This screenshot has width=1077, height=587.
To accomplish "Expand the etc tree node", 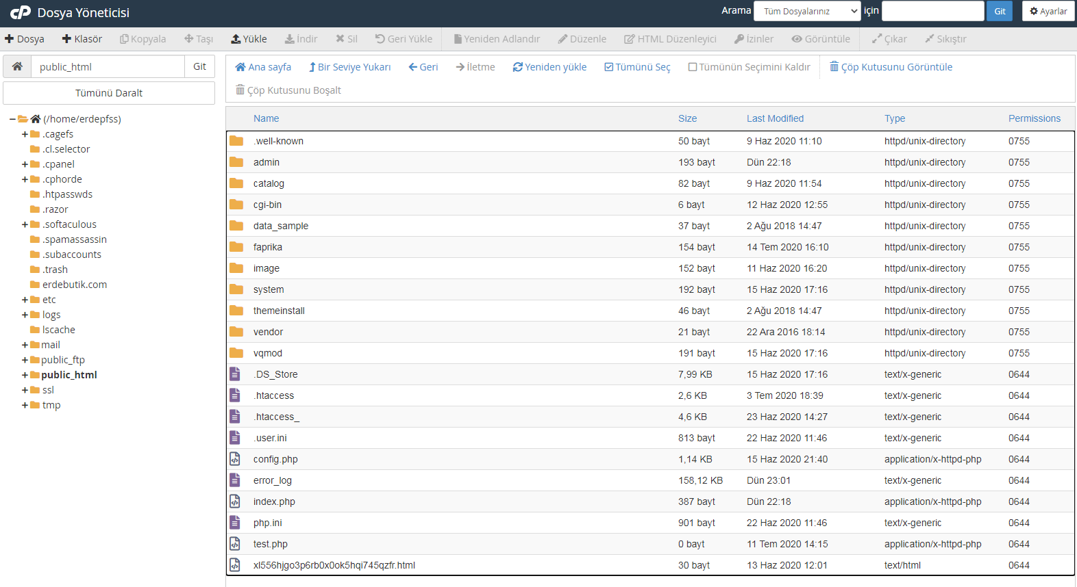I will tap(25, 300).
